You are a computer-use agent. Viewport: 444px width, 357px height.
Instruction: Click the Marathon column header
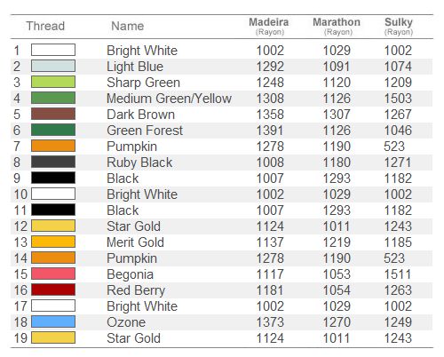point(337,26)
